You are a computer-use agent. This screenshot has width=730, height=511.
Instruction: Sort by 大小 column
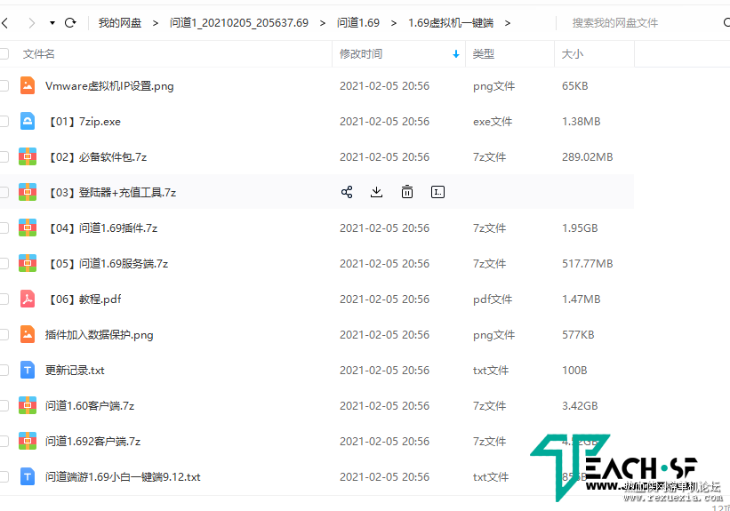coord(573,54)
